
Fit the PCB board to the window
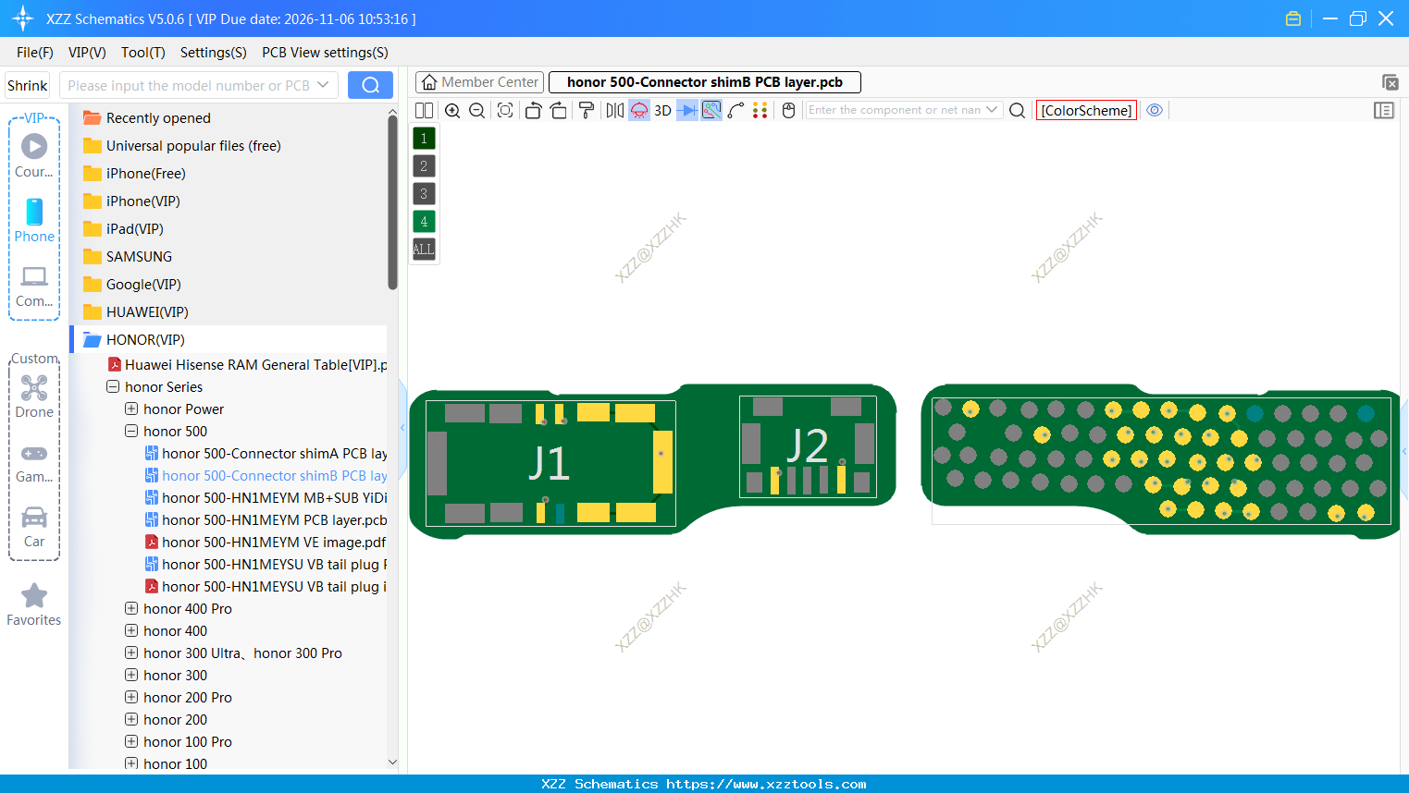point(505,110)
